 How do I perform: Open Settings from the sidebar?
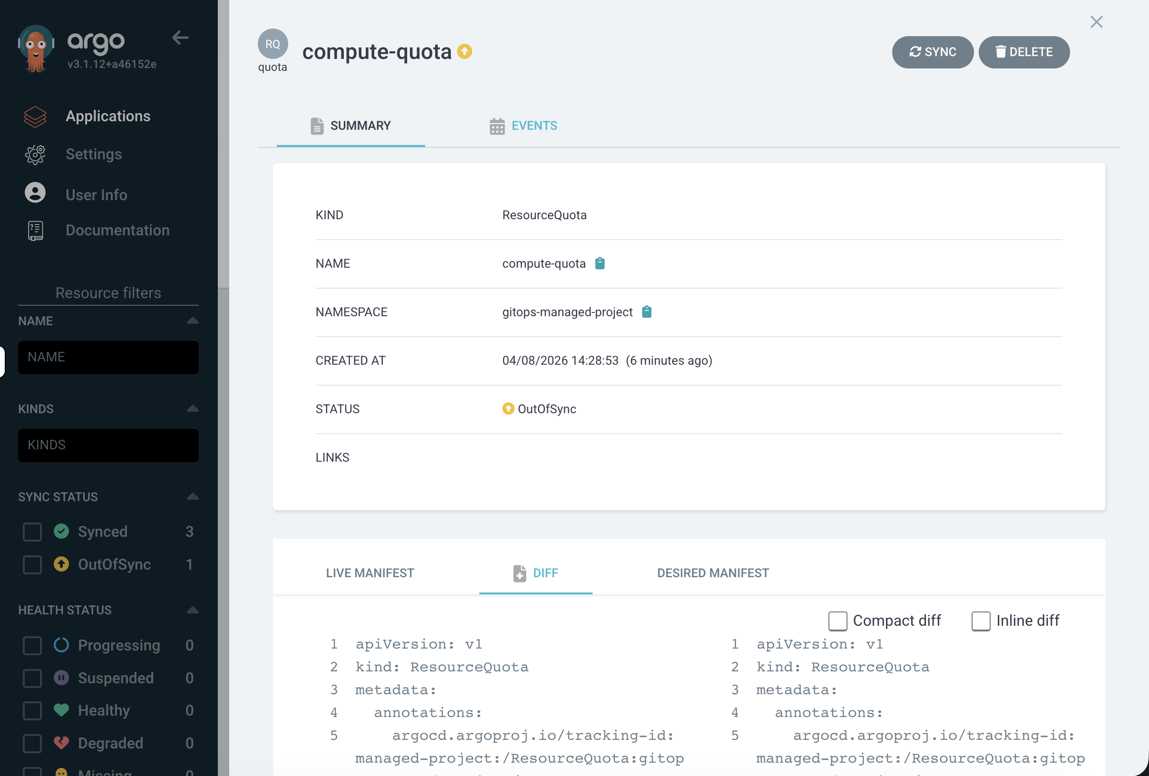click(x=93, y=154)
